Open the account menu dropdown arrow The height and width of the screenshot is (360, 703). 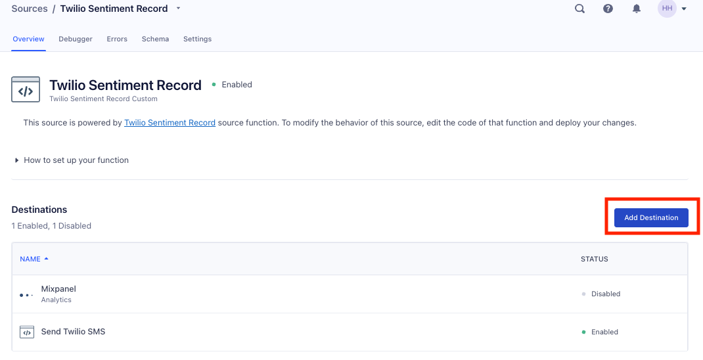[x=685, y=9]
